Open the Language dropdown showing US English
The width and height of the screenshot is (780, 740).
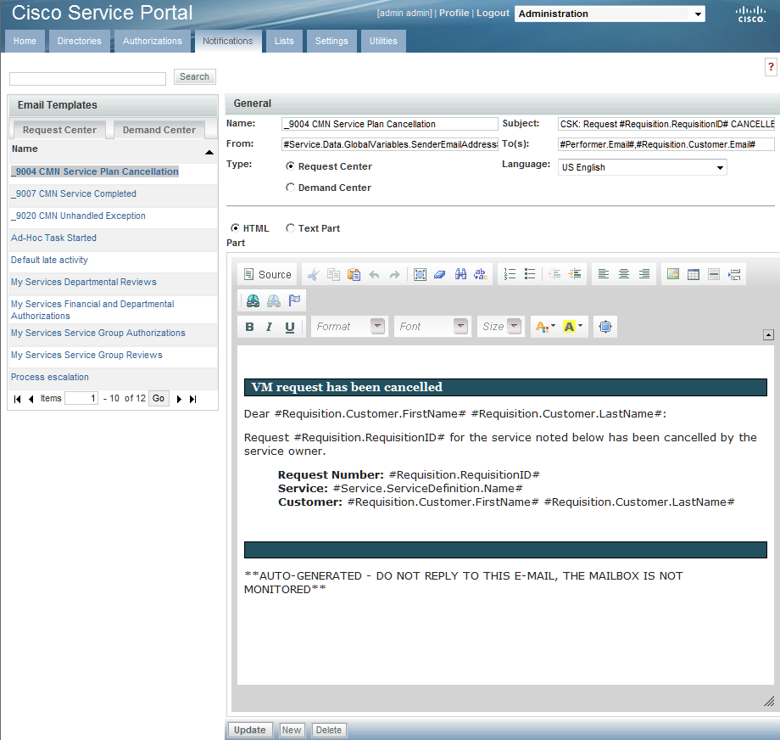point(642,167)
